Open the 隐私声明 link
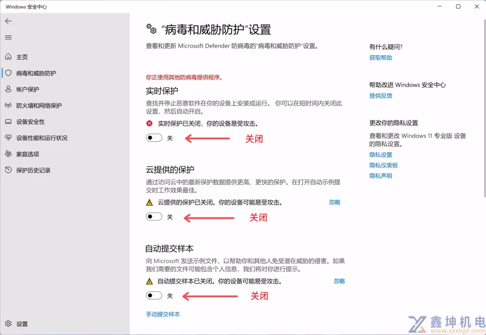This screenshot has height=335, width=486. [381, 176]
